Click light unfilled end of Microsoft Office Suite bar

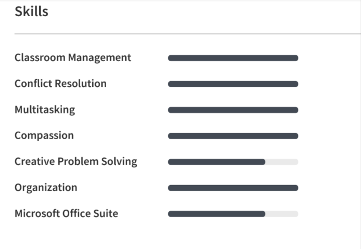pyautogui.click(x=282, y=214)
